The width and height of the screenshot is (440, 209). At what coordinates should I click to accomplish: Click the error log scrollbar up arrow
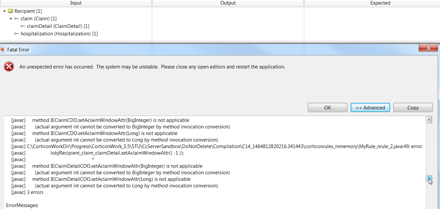[x=429, y=120]
